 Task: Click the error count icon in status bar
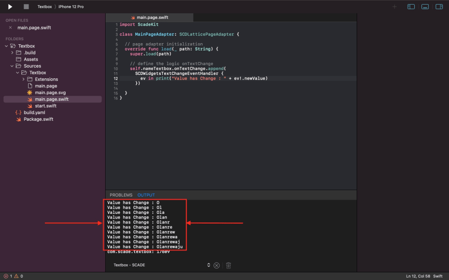point(6,276)
